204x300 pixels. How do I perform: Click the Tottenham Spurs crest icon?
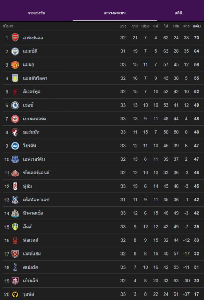[15, 267]
